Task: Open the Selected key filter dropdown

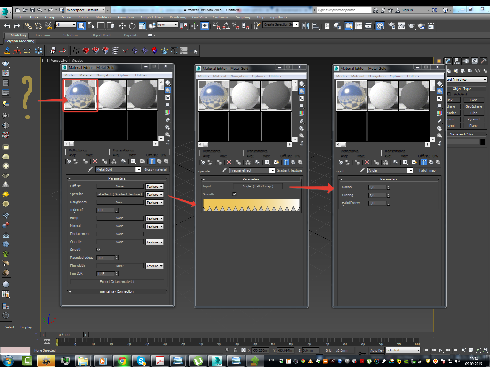Action: [403, 350]
